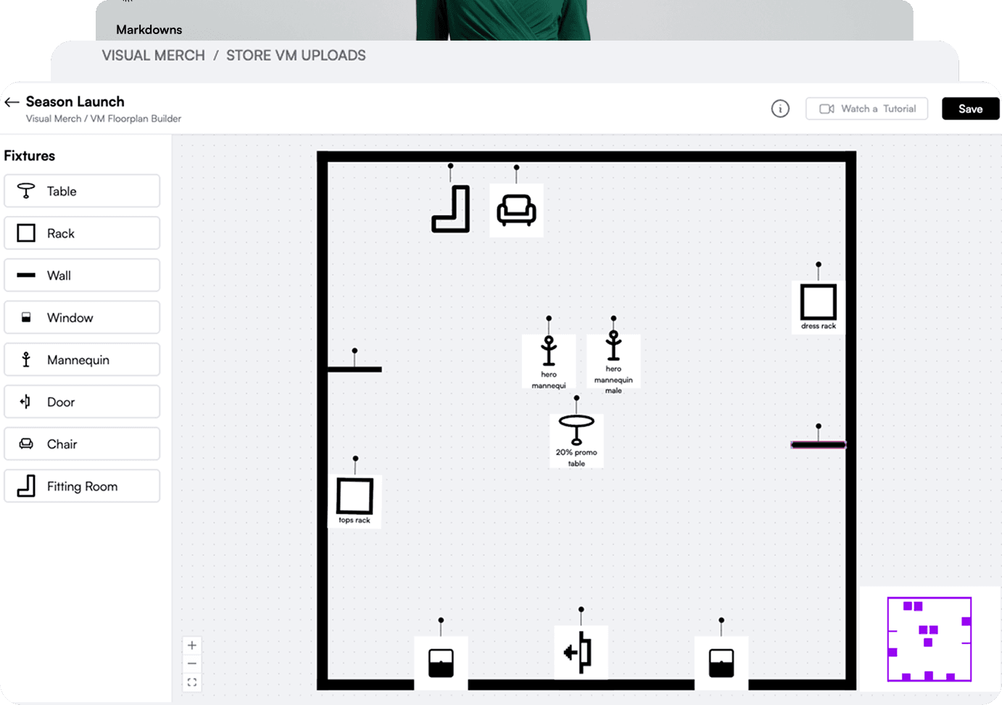Click the zoom out minus button
Image resolution: width=1002 pixels, height=705 pixels.
pyautogui.click(x=192, y=664)
